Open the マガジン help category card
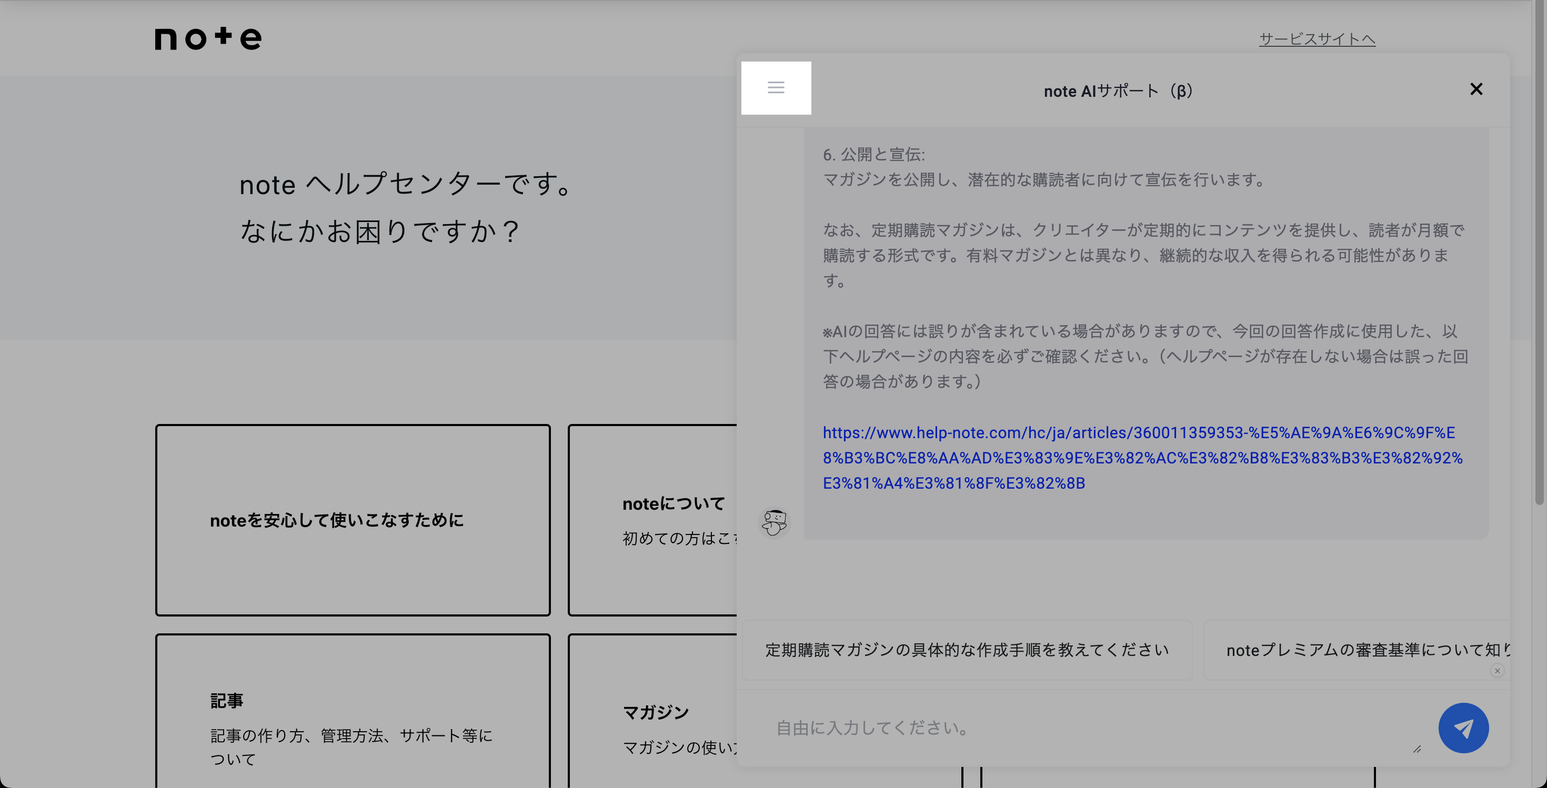This screenshot has height=788, width=1547. pos(653,711)
